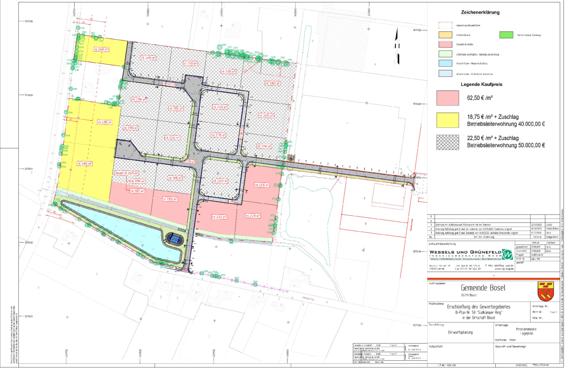Screen dimensions: 577x369
Task: Pick the pink 62,50 €/m² price swatch
Action: (447, 98)
